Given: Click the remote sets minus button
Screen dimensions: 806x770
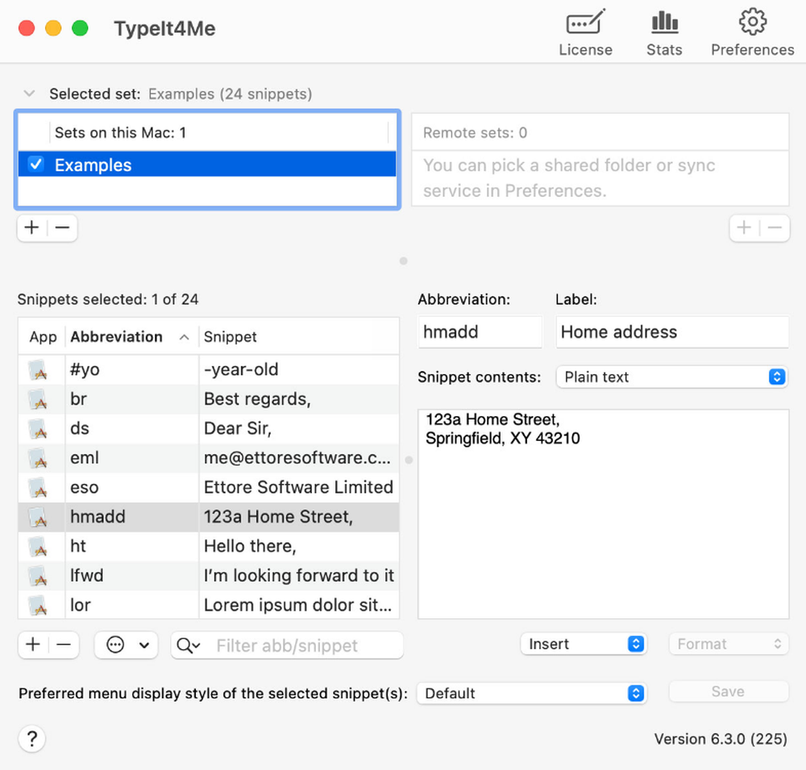Looking at the screenshot, I should (x=775, y=227).
